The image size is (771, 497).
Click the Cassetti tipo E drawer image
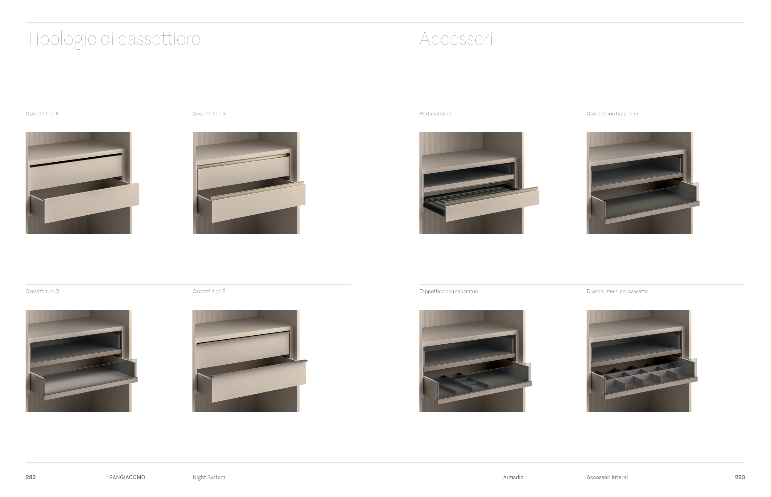249,360
